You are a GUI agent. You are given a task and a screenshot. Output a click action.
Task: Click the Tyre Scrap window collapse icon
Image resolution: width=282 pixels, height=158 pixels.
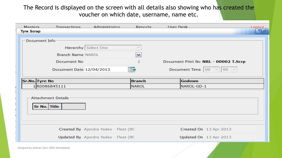(x=258, y=31)
